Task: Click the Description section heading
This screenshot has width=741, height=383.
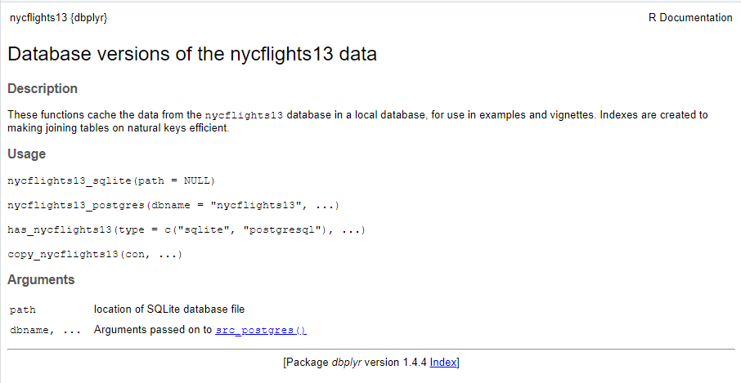Action: [43, 89]
